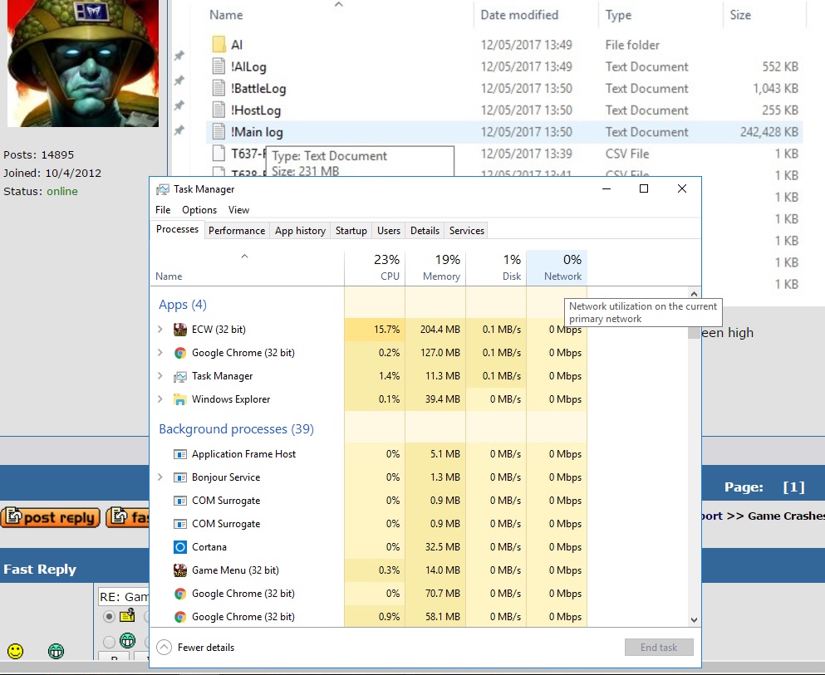Sort processes by the Memory column
The width and height of the screenshot is (825, 675).
tap(435, 267)
